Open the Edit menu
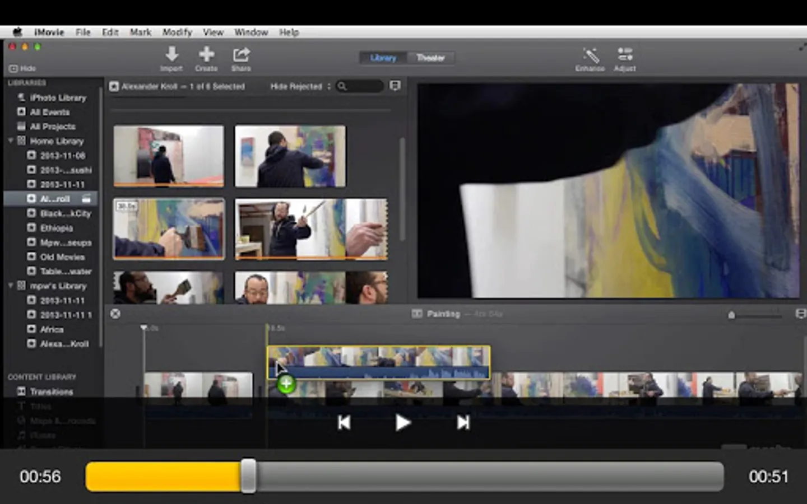Viewport: 807px width, 504px height. 110,32
